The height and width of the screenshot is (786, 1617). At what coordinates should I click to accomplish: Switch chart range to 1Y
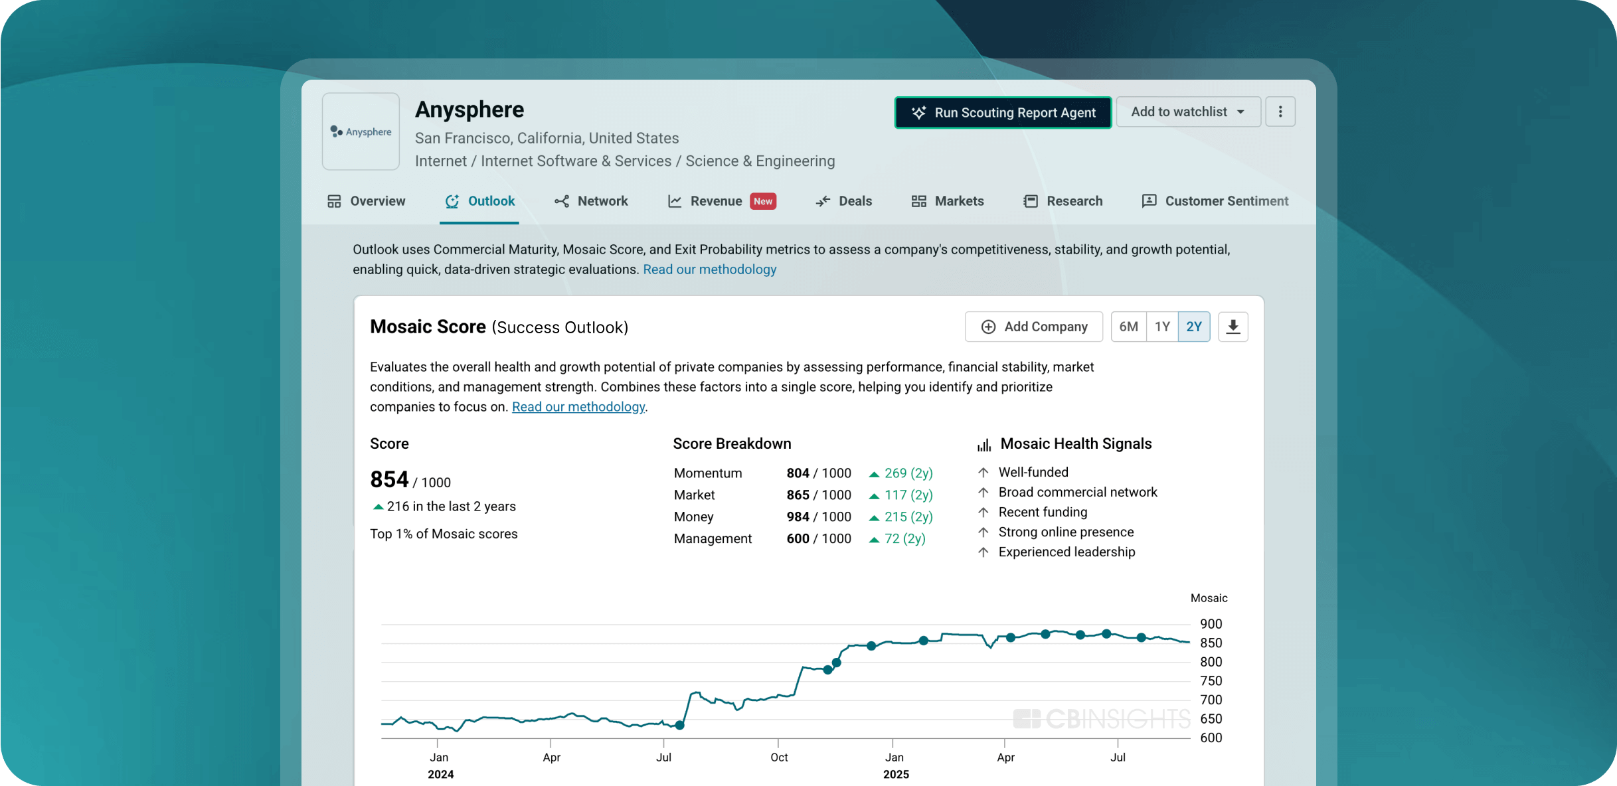[1161, 327]
